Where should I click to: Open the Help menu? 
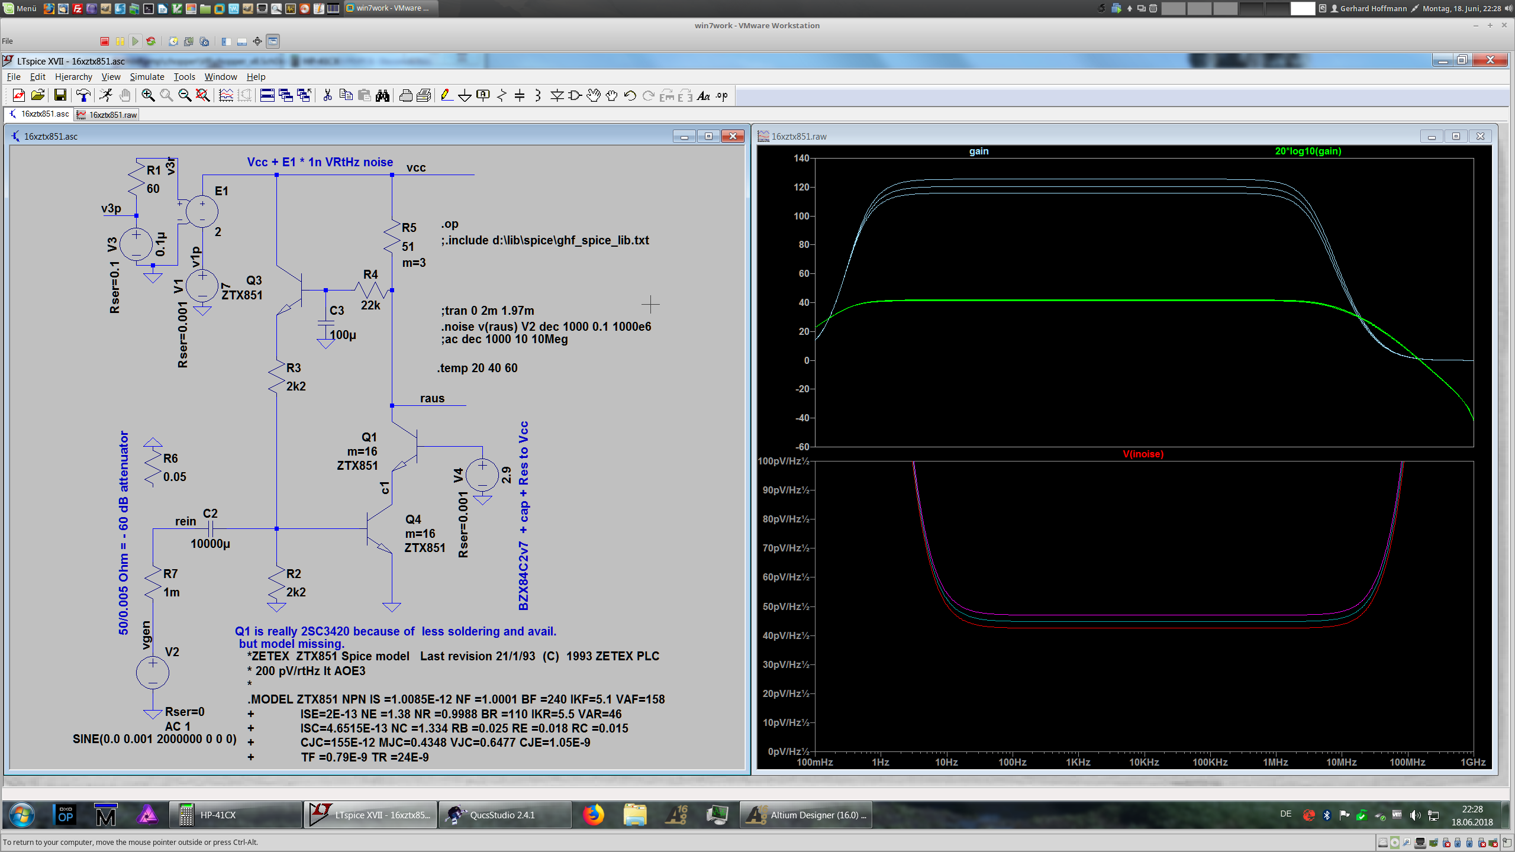pos(256,77)
